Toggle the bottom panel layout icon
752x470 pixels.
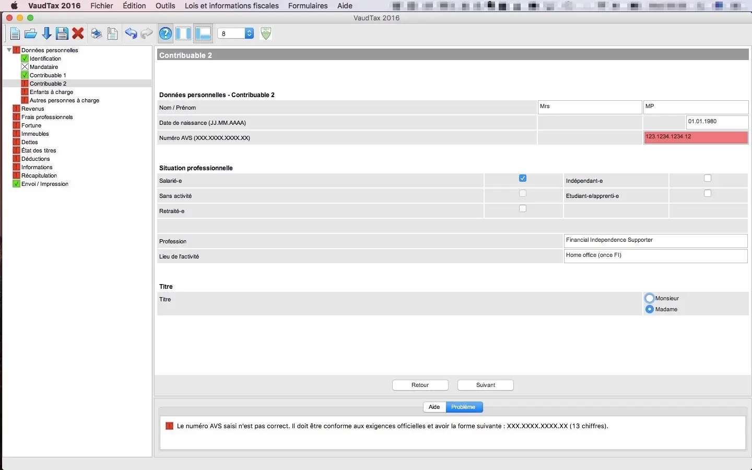coord(203,34)
